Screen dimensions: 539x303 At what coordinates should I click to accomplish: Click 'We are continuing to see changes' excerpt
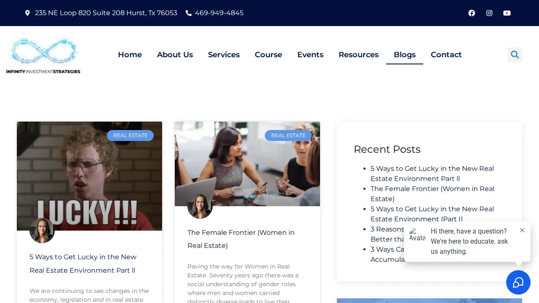[89, 295]
